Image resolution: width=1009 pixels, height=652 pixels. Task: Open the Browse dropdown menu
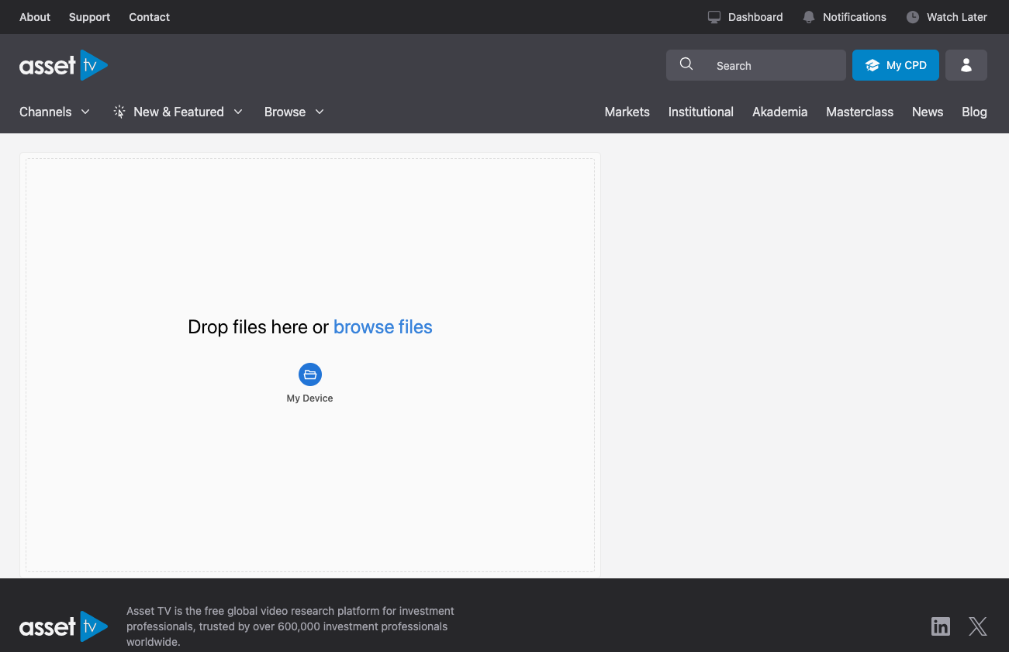(x=294, y=112)
